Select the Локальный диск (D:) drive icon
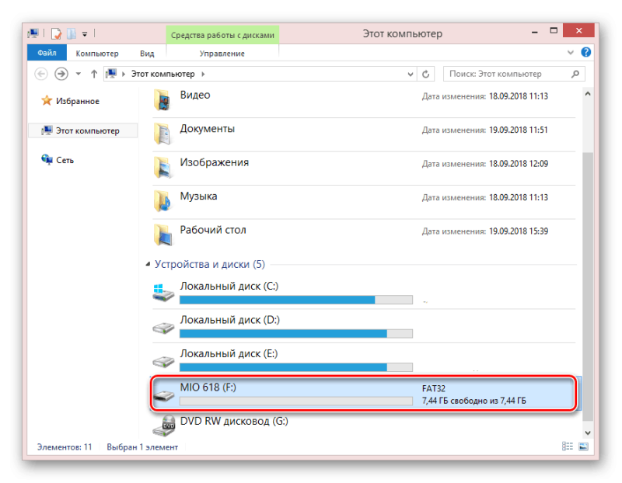622x483 pixels. pos(163,327)
